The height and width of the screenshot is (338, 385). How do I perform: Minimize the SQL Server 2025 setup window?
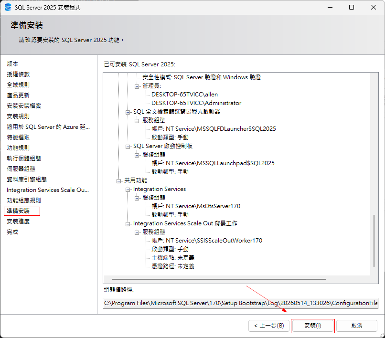pyautogui.click(x=330, y=7)
